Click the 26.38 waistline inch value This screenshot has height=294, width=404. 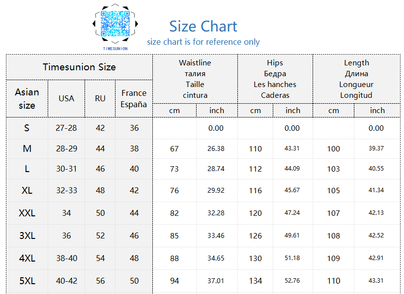click(x=216, y=148)
